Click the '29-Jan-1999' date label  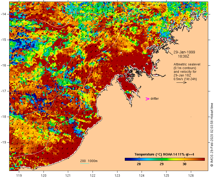pyautogui.click(x=184, y=52)
